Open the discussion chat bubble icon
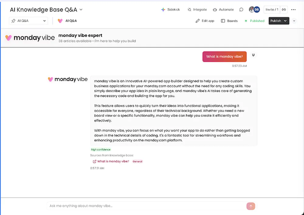The image size is (304, 215). coord(241,9)
